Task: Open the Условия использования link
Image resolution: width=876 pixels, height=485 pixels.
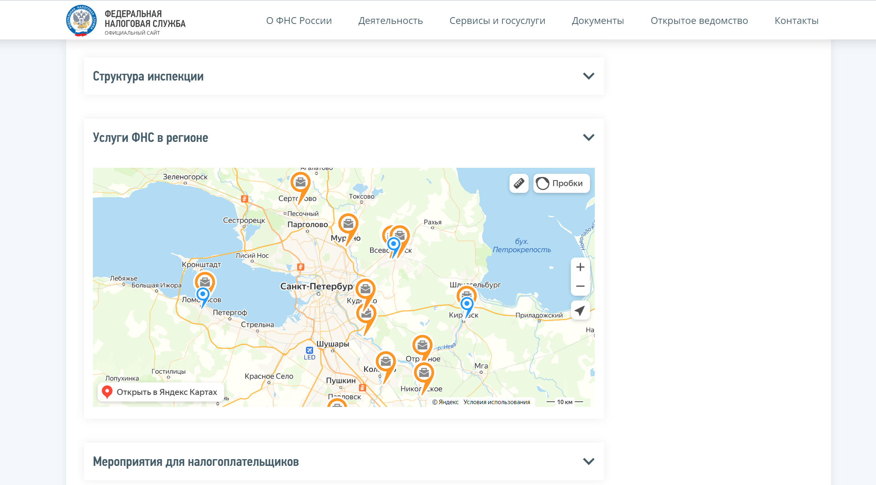Action: (497, 402)
